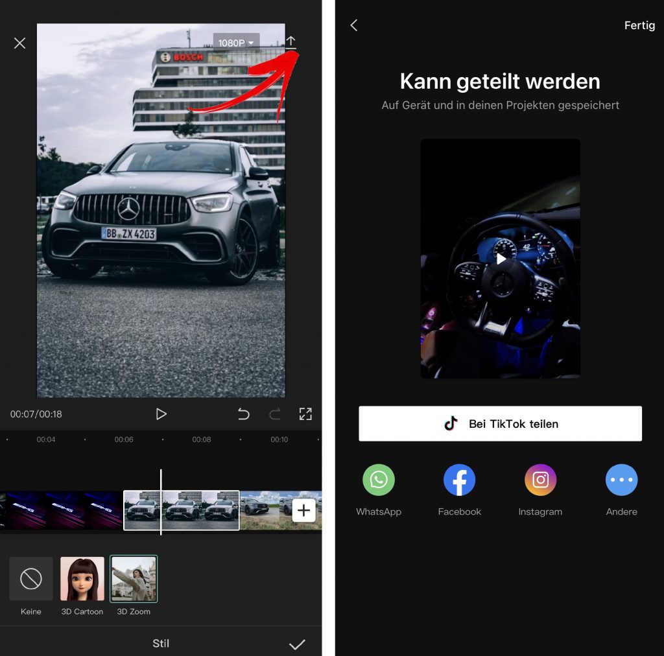664x656 pixels.
Task: Share the video to Instagram
Action: (x=540, y=480)
